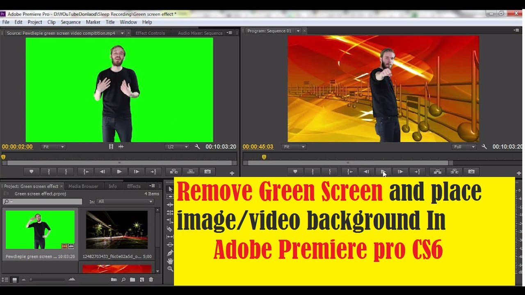Open the Sequence menu
This screenshot has height=295, width=525.
[71, 22]
